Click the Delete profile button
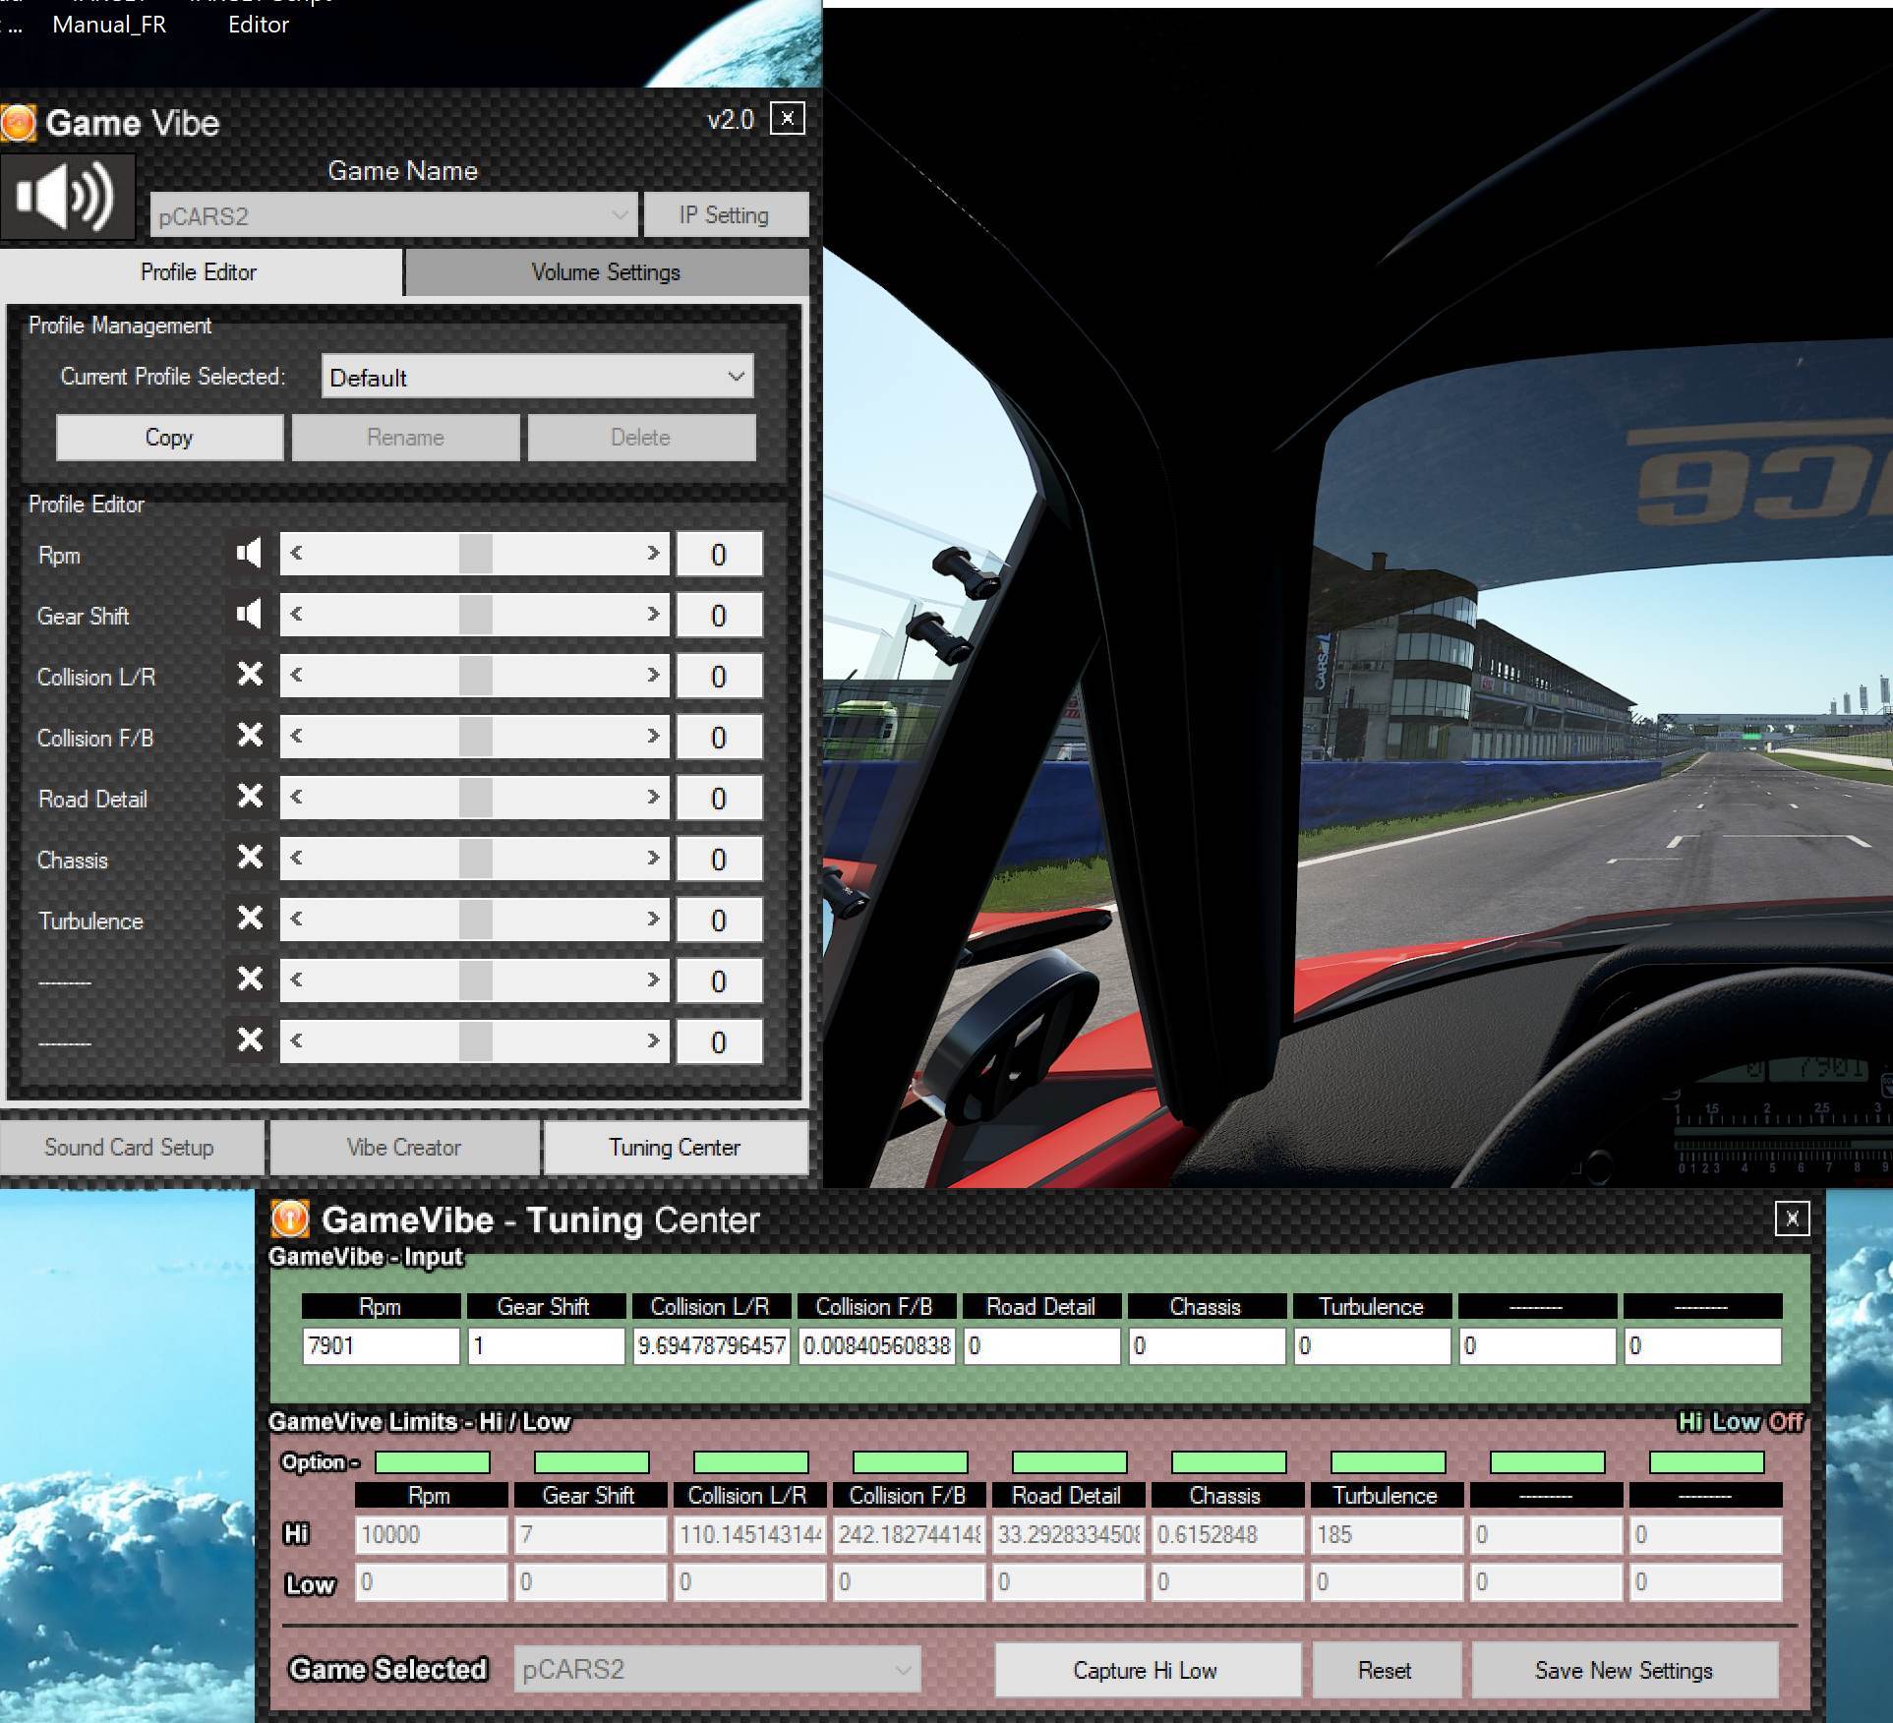The height and width of the screenshot is (1723, 1893). (641, 438)
